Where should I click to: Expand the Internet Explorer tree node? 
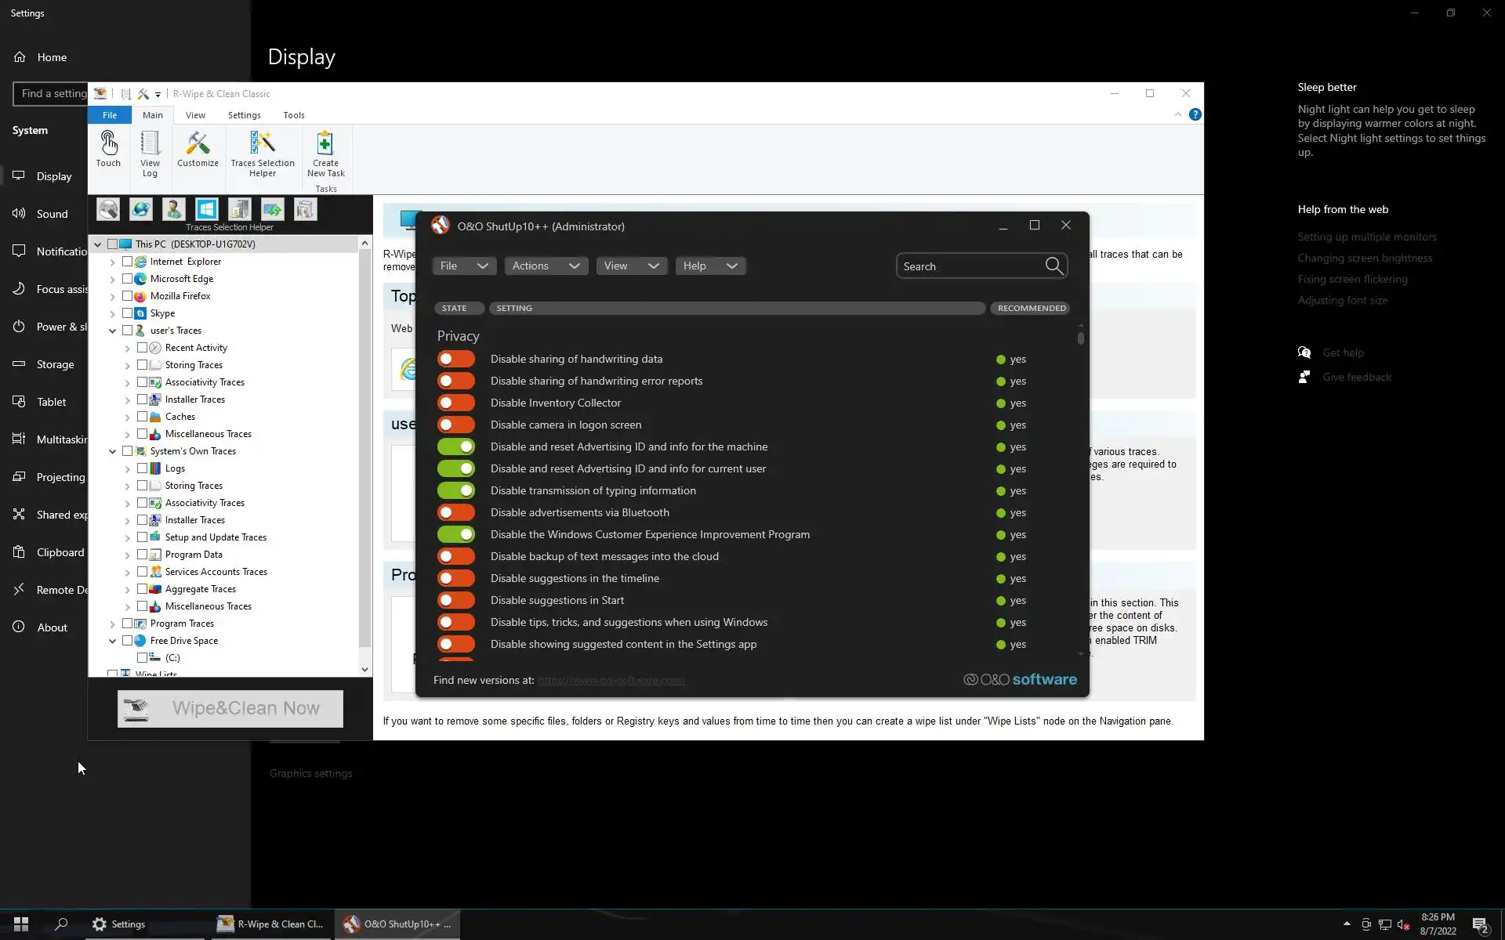click(112, 262)
